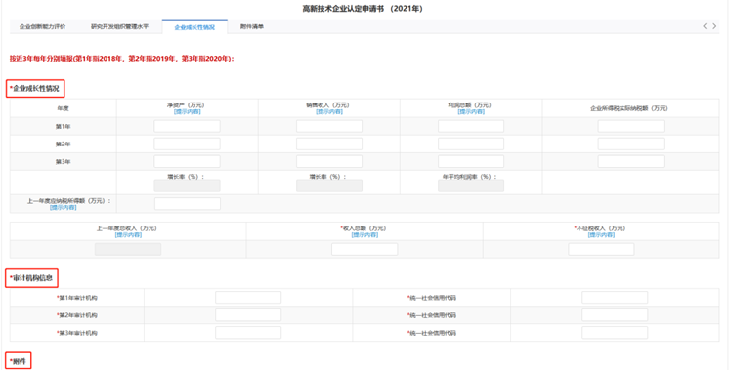Viewport: 729px width, 370px height.
Task: Click the *审计机构信息 section heading
Action: (31, 278)
